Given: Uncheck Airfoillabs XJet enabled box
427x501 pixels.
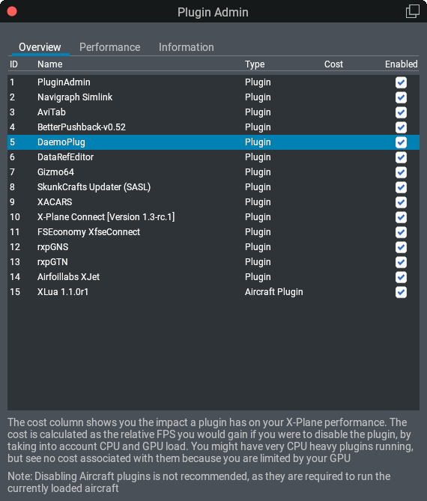Looking at the screenshot, I should 401,277.
